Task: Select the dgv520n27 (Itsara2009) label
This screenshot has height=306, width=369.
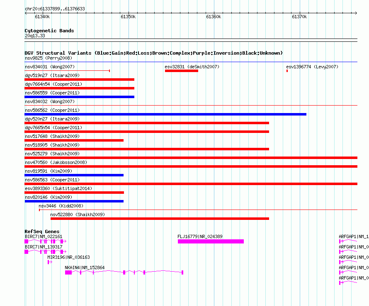Action: coord(52,119)
